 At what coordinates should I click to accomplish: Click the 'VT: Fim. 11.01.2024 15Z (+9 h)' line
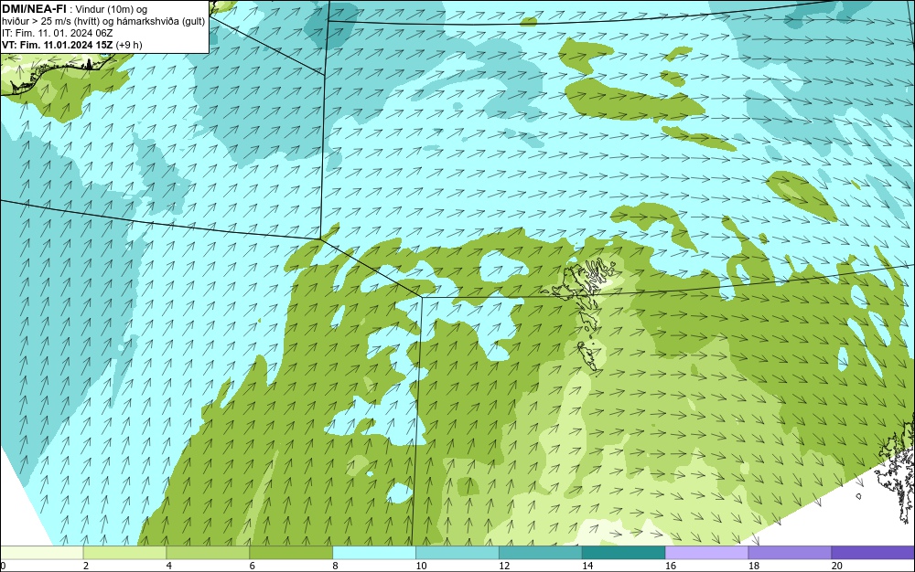click(x=71, y=45)
